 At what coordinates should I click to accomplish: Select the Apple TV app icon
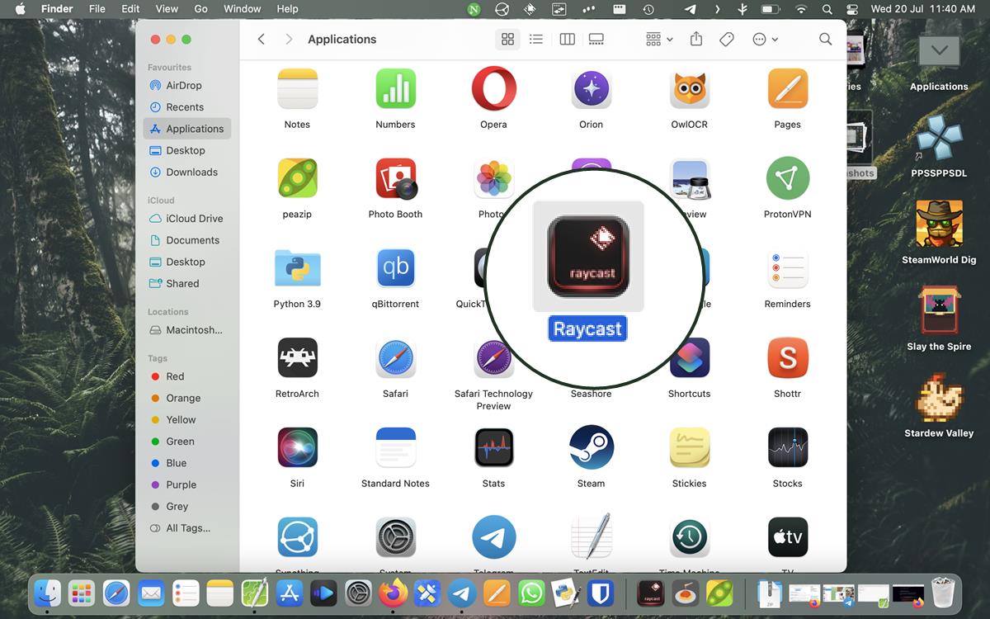click(x=787, y=538)
